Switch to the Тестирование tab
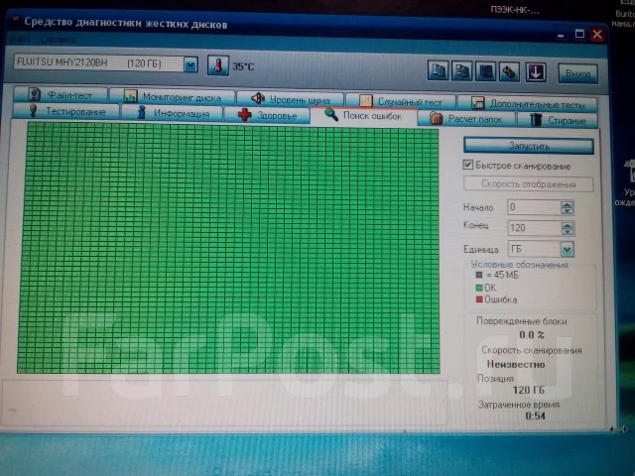Viewport: 635px width, 476px height. 66,111
